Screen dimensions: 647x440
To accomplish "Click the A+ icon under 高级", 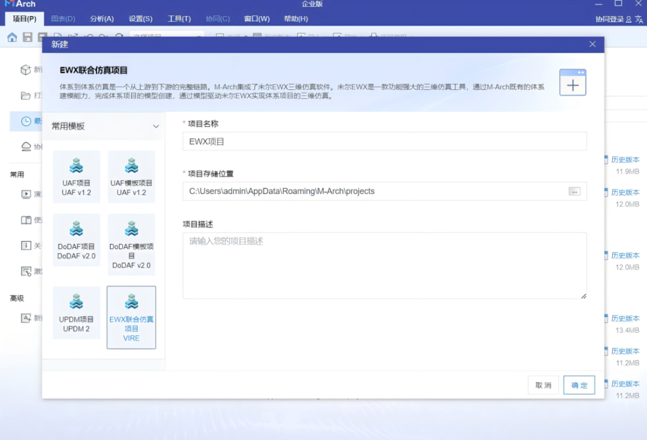I will (x=26, y=318).
